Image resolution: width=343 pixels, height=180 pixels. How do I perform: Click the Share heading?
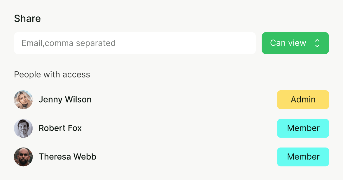tap(27, 19)
